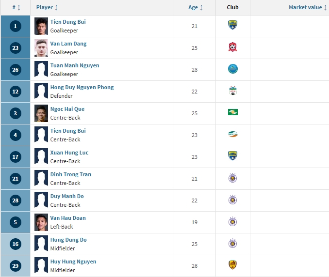Sort by squad number column header
The width and height of the screenshot is (329, 277).
point(16,8)
